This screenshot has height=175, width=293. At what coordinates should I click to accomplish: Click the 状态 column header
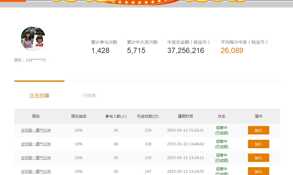point(222,116)
